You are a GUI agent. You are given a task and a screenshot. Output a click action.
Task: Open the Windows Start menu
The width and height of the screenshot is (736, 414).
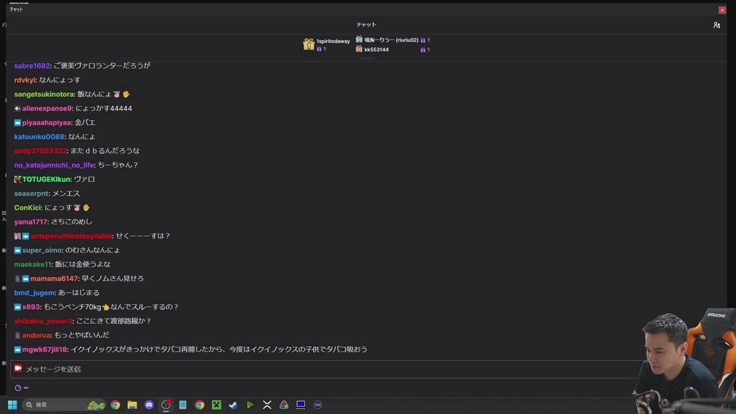click(11, 405)
